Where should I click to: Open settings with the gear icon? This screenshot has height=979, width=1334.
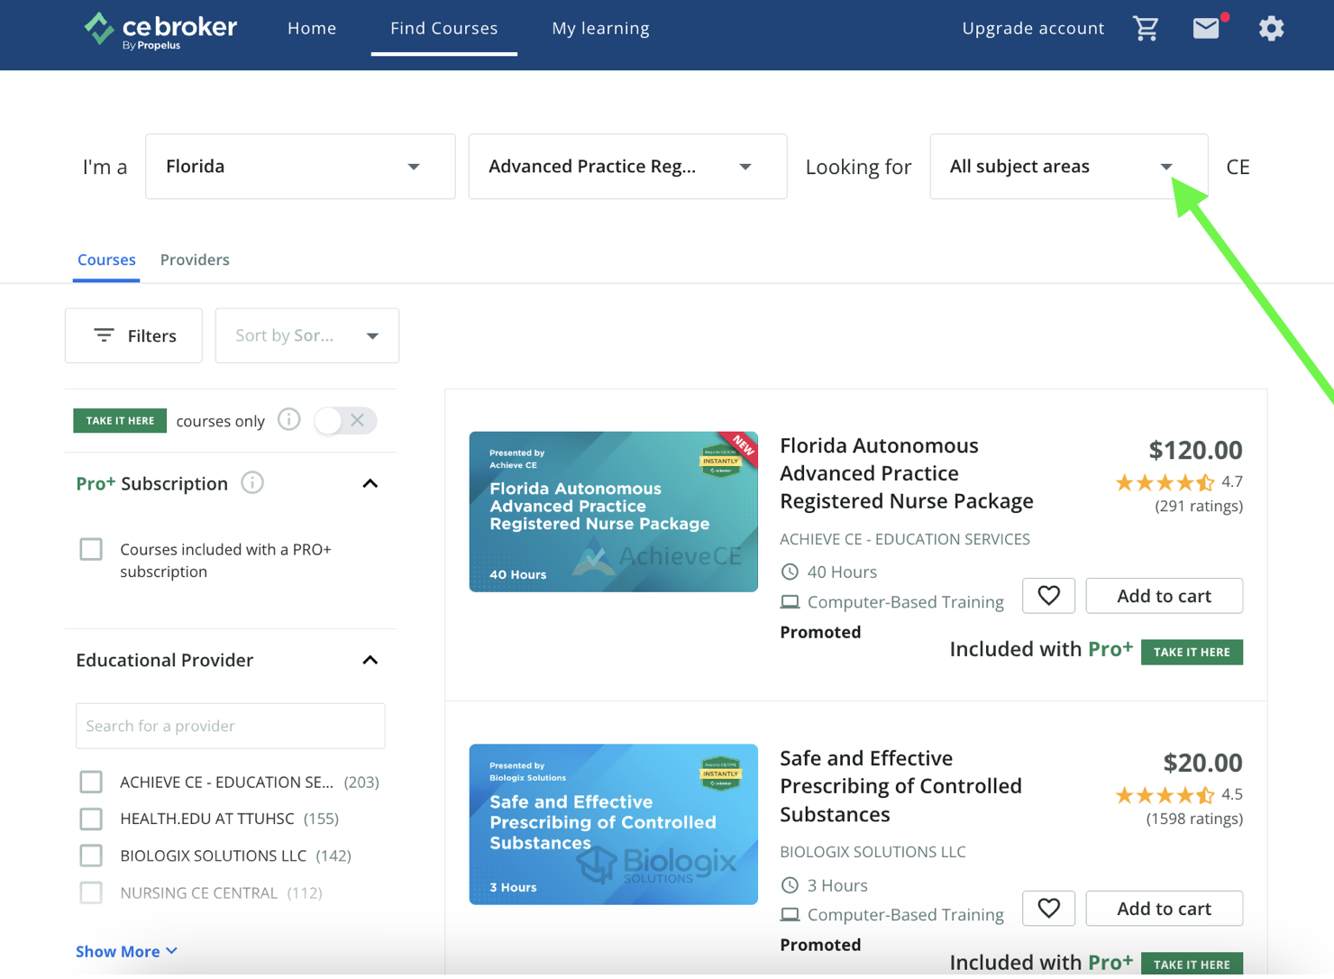coord(1271,28)
